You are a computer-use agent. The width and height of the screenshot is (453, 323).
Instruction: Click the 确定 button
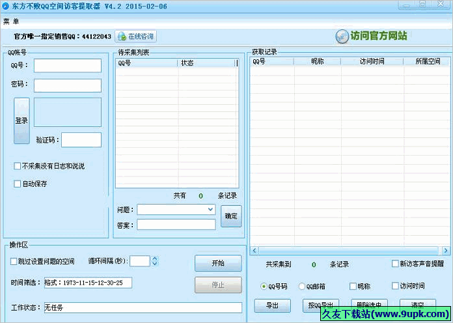231,216
